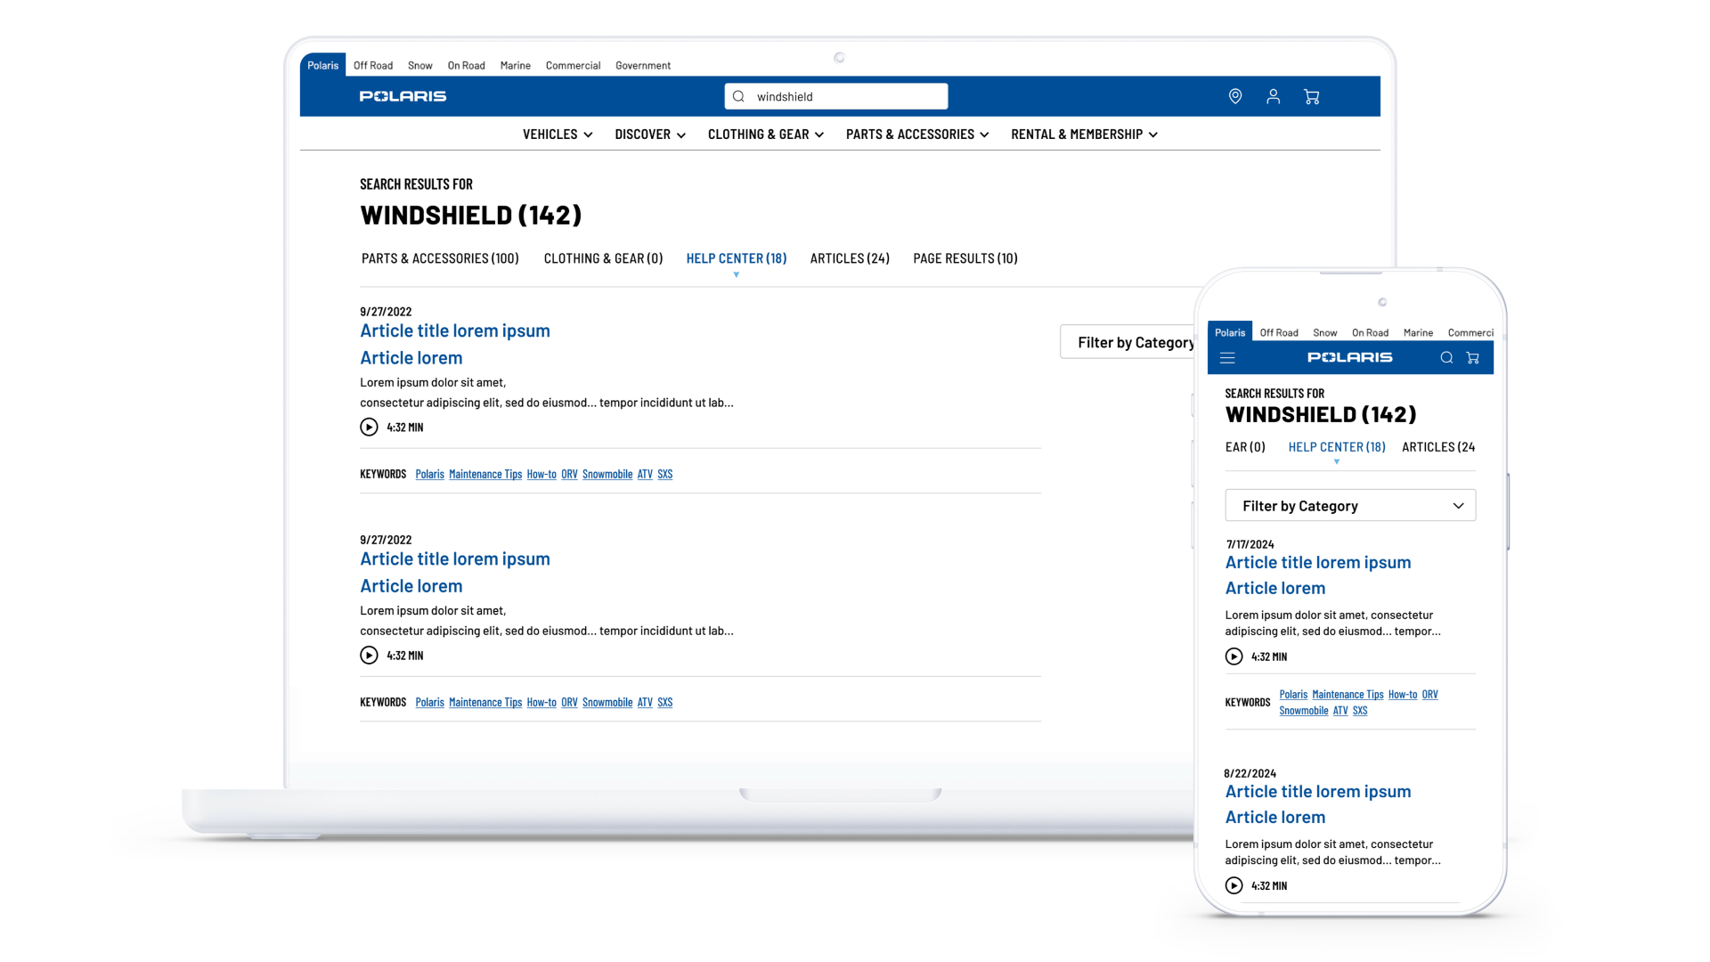Click the mobile hamburger menu icon
This screenshot has width=1710, height=962.
1227,358
